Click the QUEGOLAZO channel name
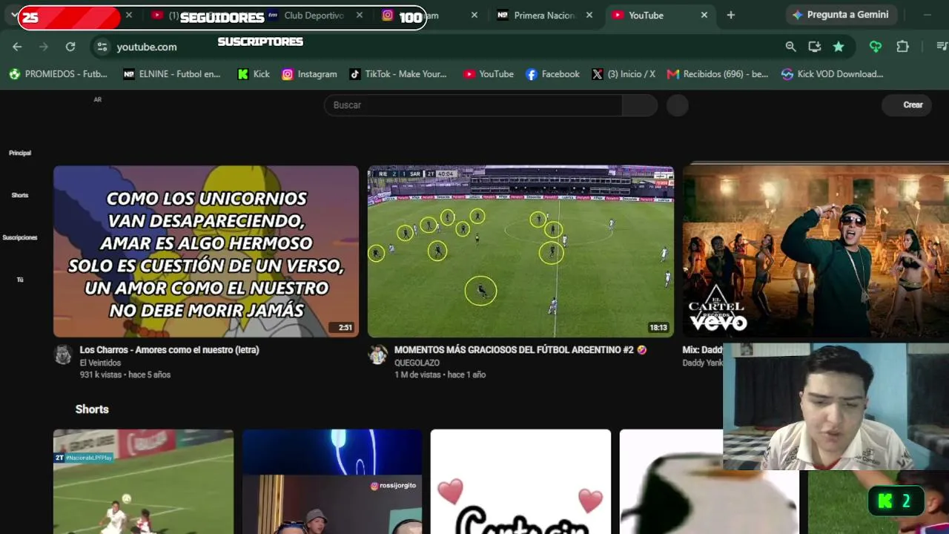 tap(417, 363)
